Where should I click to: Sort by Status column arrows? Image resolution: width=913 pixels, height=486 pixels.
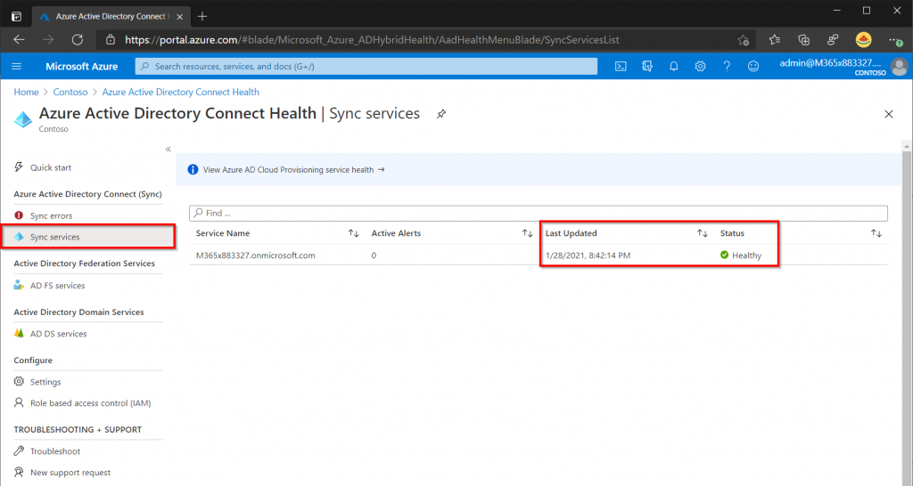tap(876, 233)
